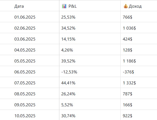
Task: Select the Дата column header
Action: [x=19, y=6]
